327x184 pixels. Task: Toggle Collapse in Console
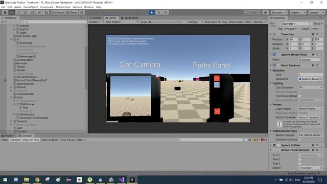click(15, 140)
